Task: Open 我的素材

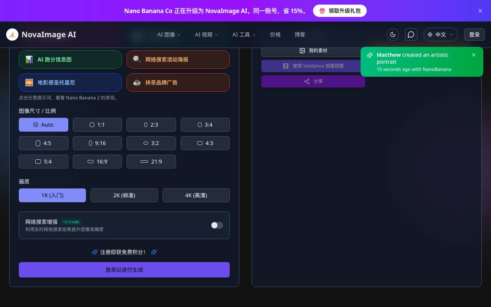Action: tap(313, 51)
